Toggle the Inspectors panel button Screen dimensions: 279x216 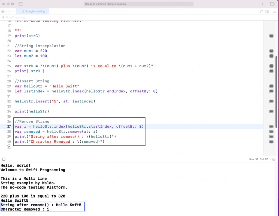click(x=272, y=4)
